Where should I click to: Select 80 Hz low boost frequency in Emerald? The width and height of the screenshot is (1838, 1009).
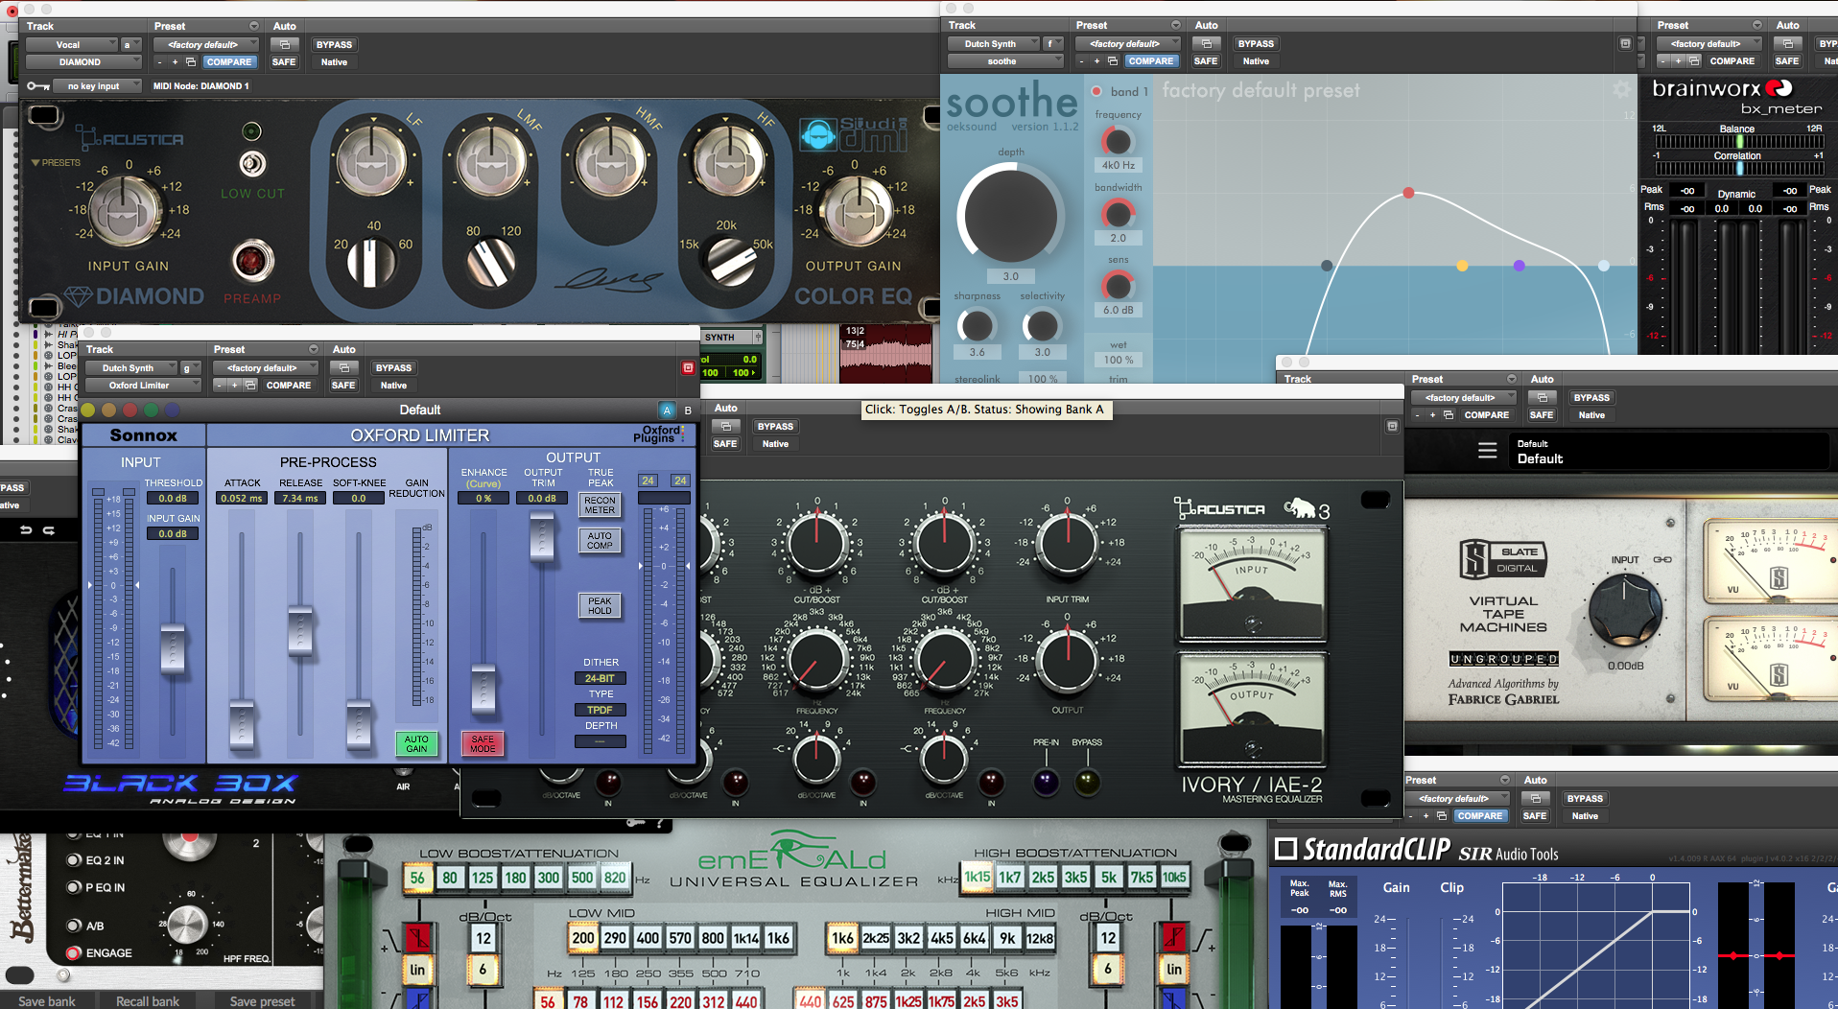[x=450, y=878]
